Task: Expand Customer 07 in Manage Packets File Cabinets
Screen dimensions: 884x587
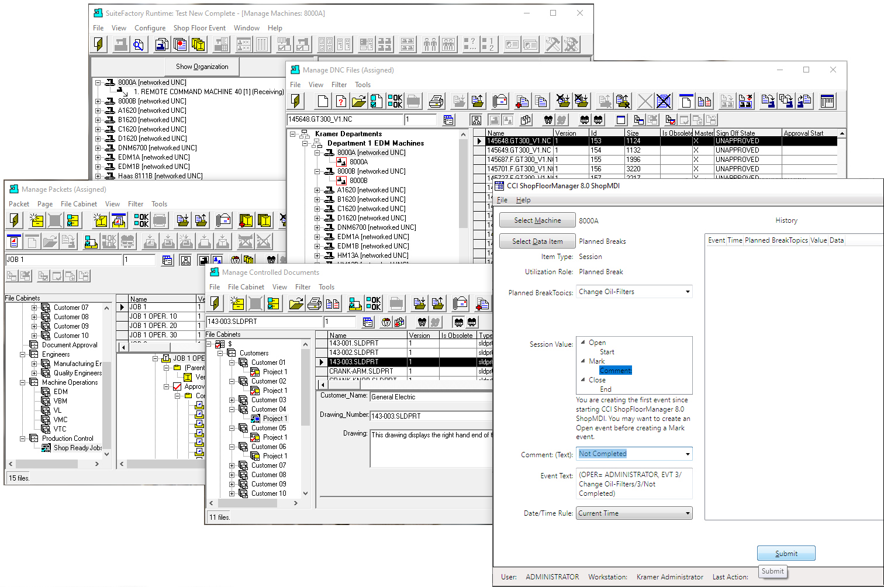Action: (x=34, y=308)
